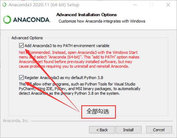The image size is (177, 138).
Task: Minimize the Anaconda3 Setup window
Action: coord(135,5)
